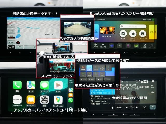166x124 pixels.
Task: Go to next TV channel arrow
Action: (x=137, y=107)
